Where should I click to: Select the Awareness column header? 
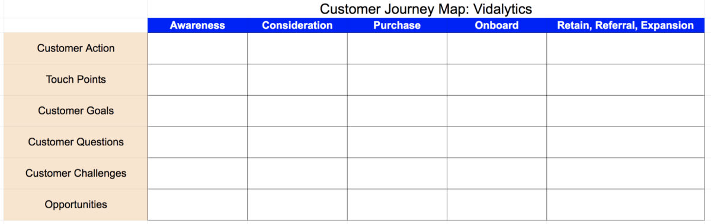[197, 25]
